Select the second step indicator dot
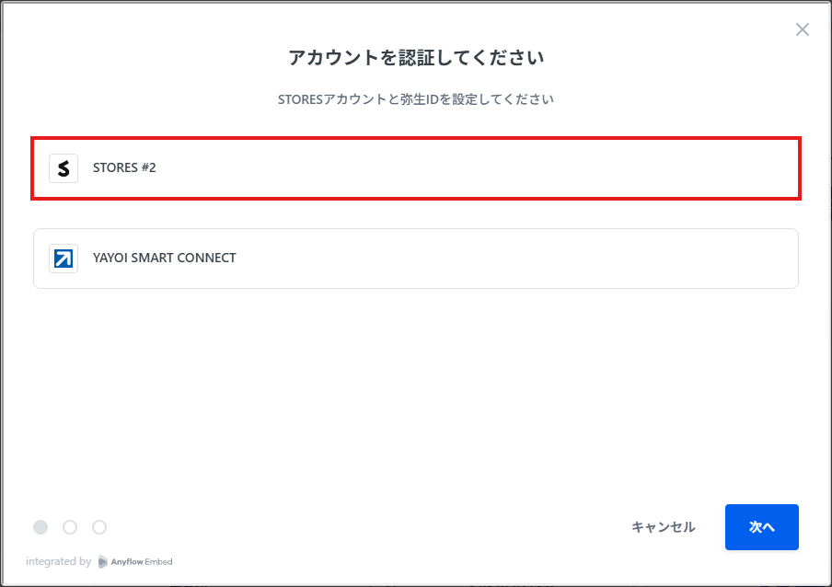This screenshot has width=832, height=587. click(70, 527)
